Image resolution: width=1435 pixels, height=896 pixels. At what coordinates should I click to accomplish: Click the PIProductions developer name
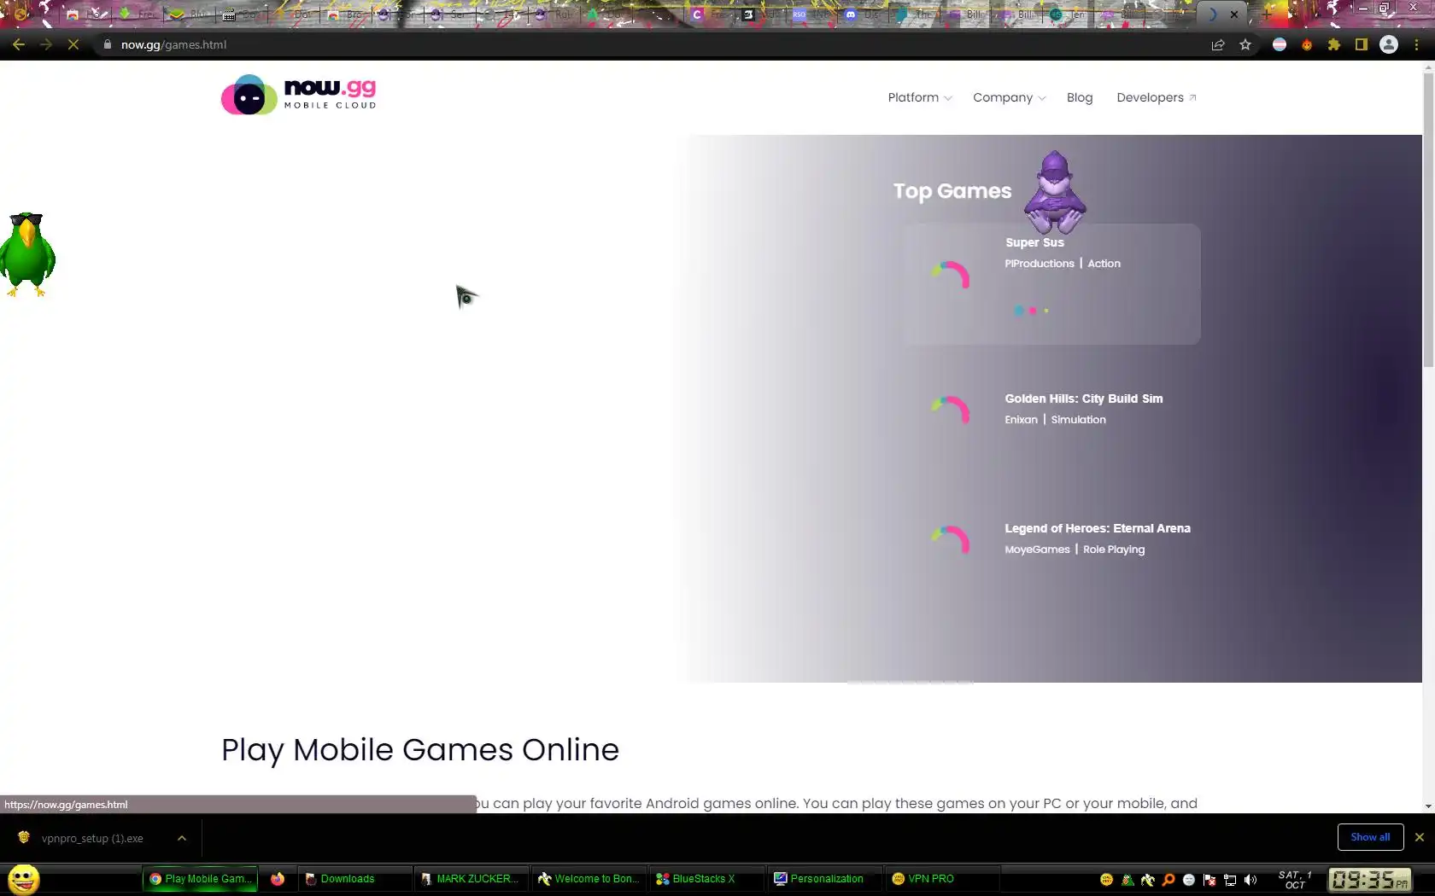click(x=1040, y=264)
